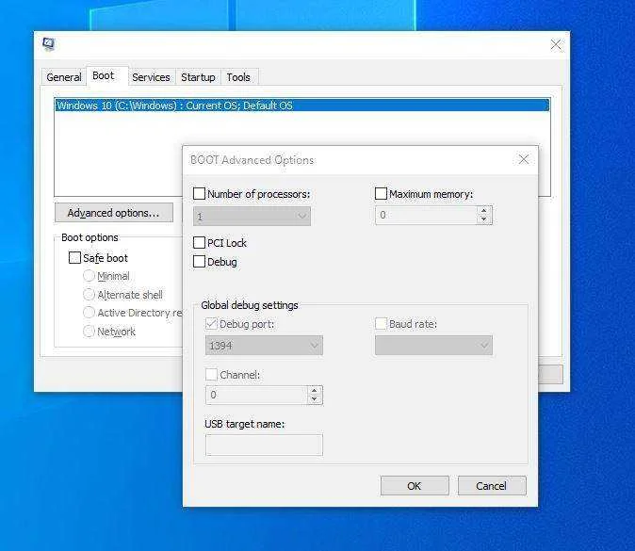Decrement the Channel value down arrow

(315, 399)
